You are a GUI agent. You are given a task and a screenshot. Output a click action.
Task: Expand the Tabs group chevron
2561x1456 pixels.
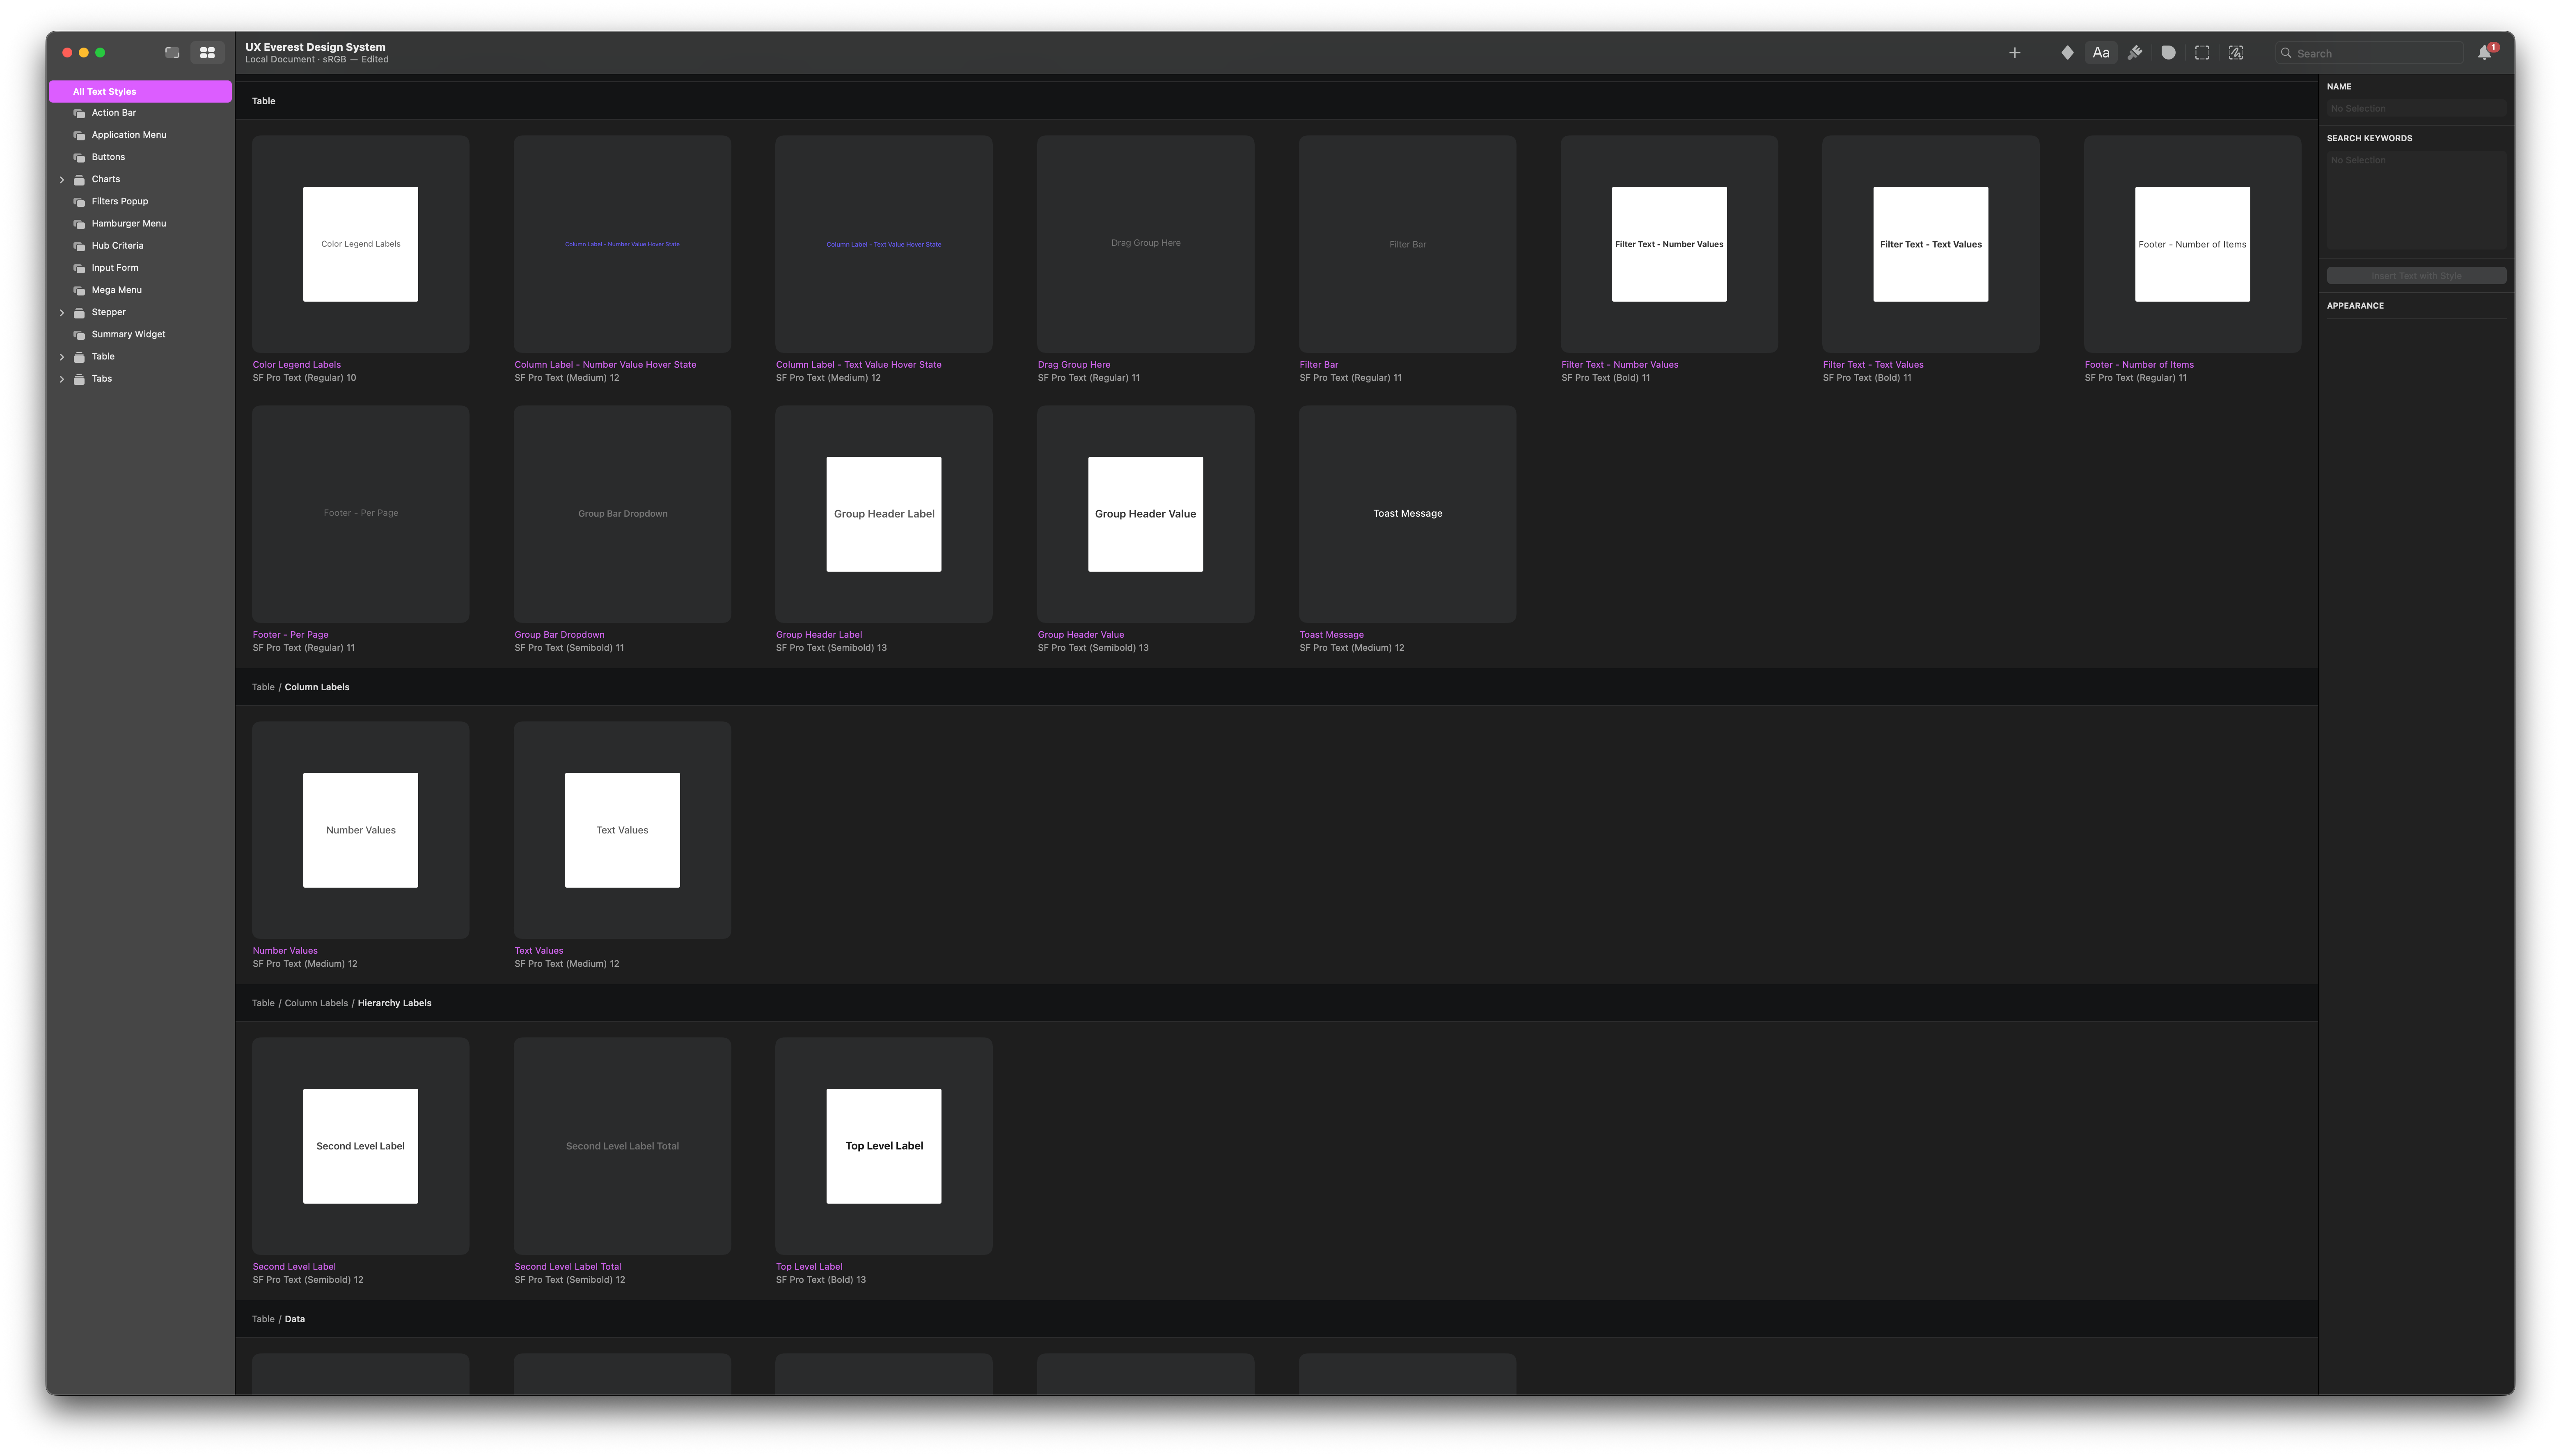pyautogui.click(x=62, y=379)
